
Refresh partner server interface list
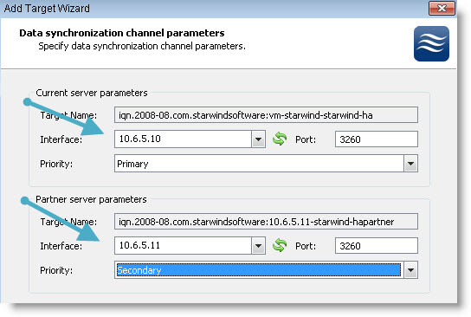tap(280, 245)
